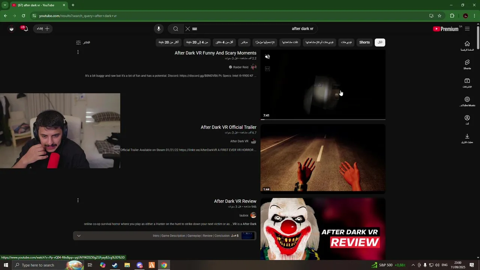Click the clown Review thumbnail
Viewport: 480px width, 270px height.
[323, 229]
